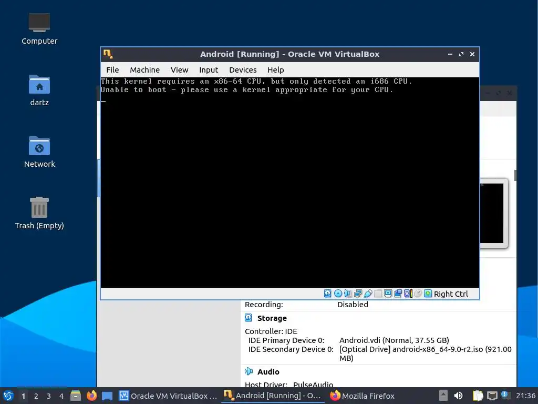The width and height of the screenshot is (538, 404).
Task: Click the optical disk indicator in VM status bar
Action: [338, 294]
